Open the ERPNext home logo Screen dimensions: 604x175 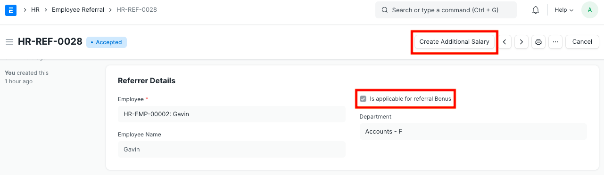tap(11, 10)
